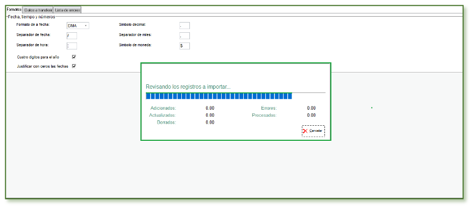Click the Adicionados count value

(x=210, y=108)
